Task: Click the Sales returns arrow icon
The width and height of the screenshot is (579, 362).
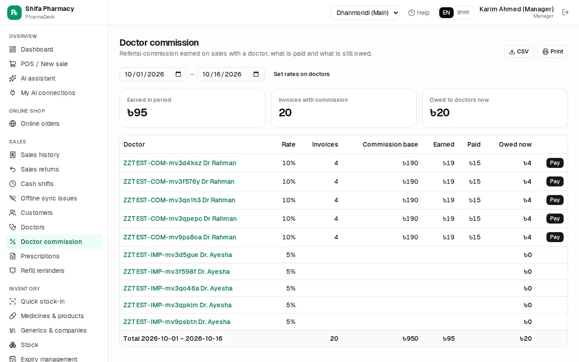Action: click(x=13, y=169)
